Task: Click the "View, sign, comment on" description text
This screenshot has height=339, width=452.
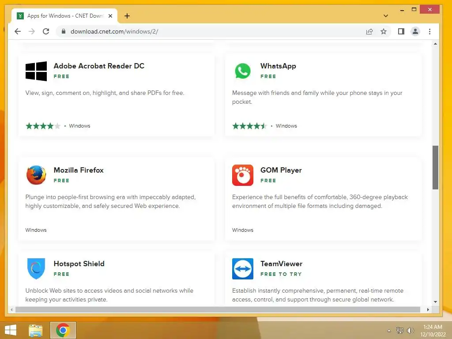Action: 105,93
